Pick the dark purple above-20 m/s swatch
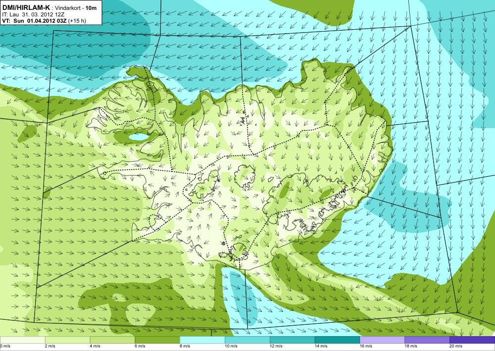 (472, 340)
